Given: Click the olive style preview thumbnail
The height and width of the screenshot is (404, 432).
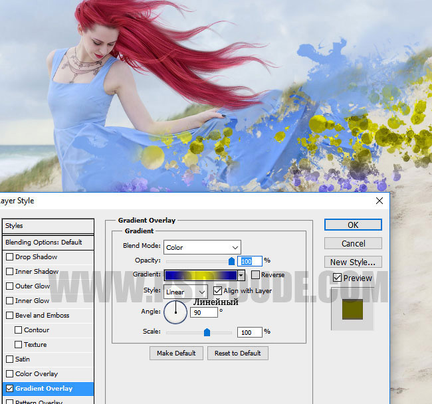Looking at the screenshot, I should pyautogui.click(x=352, y=309).
